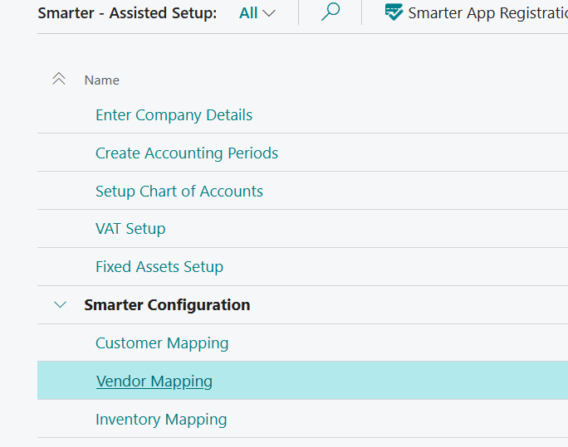Viewport: 568px width, 447px height.
Task: Open the All view filter dropdown
Action: click(257, 13)
